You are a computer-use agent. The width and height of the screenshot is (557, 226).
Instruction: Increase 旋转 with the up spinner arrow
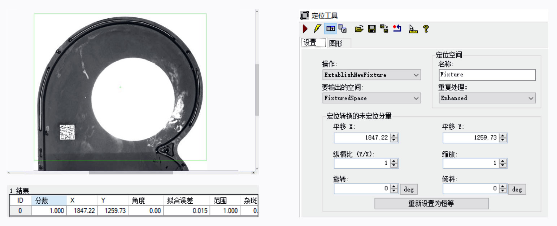pos(394,186)
